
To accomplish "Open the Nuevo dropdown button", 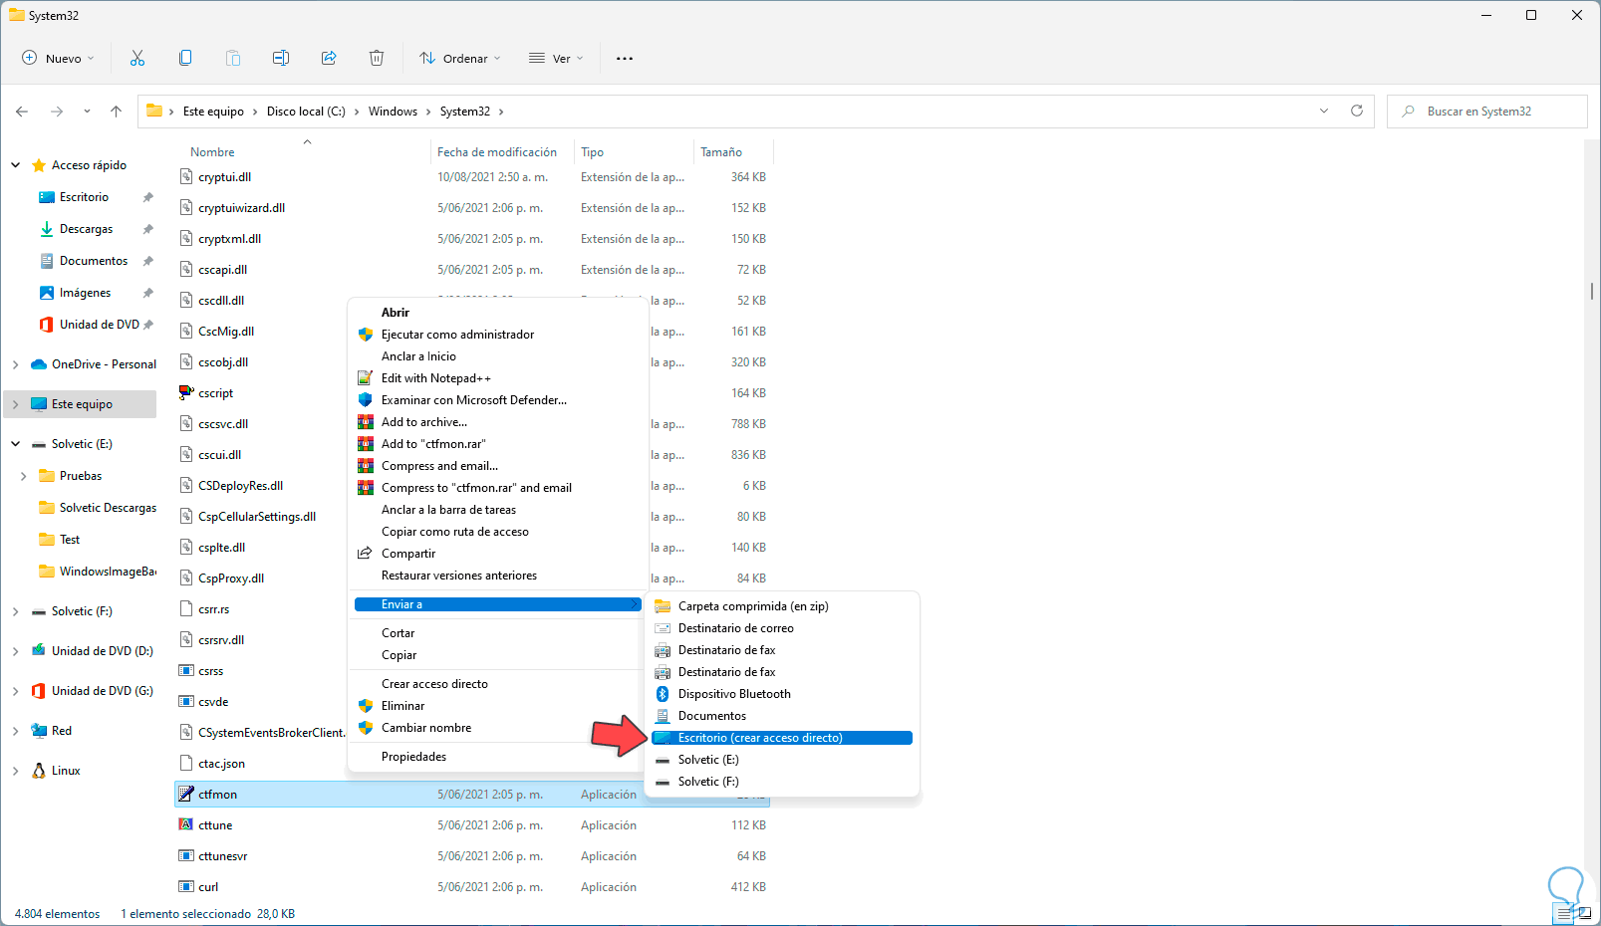I will (58, 58).
